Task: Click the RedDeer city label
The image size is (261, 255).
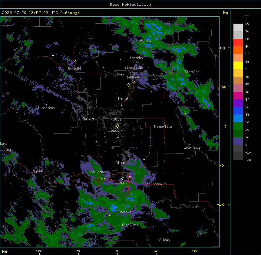Action: coord(134,77)
